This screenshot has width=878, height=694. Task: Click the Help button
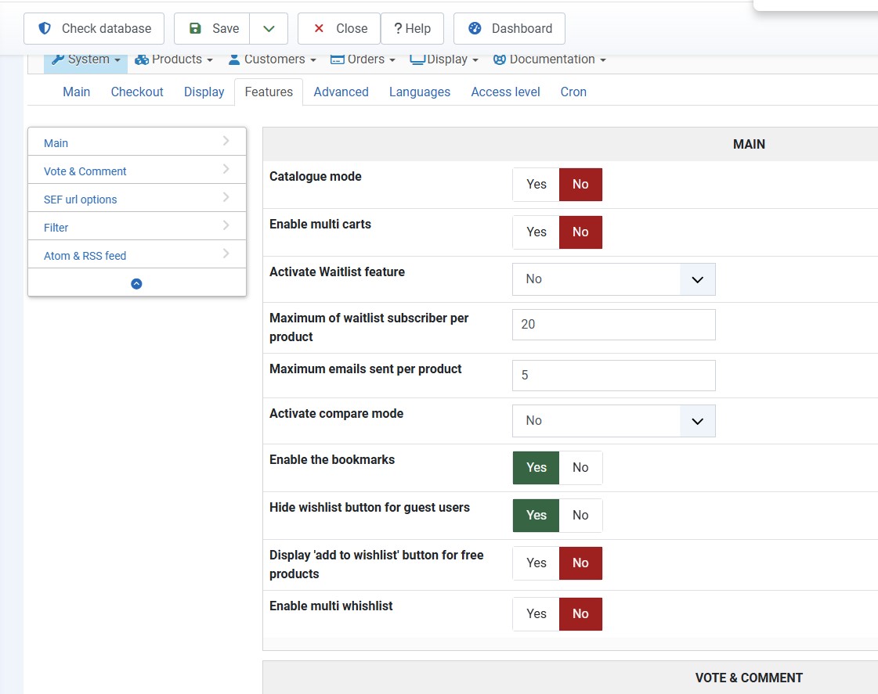pyautogui.click(x=412, y=29)
